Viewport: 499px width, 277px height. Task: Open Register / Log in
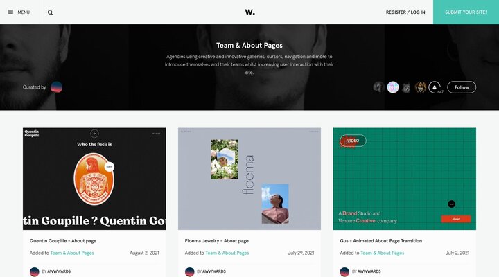point(405,12)
